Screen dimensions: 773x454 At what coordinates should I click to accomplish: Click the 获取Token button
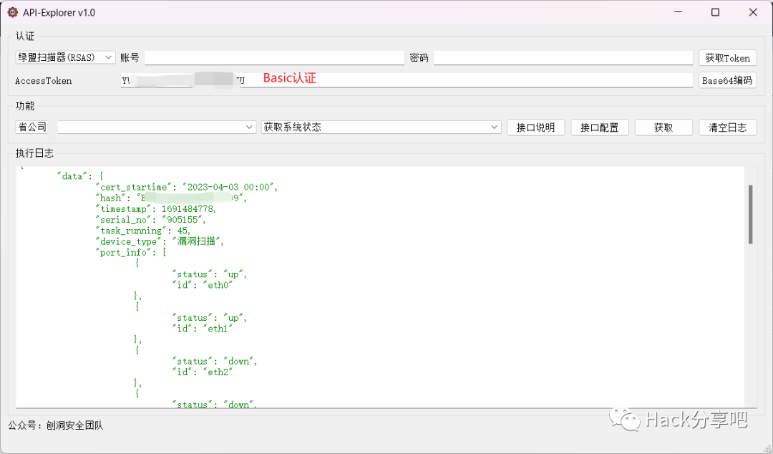tap(727, 58)
